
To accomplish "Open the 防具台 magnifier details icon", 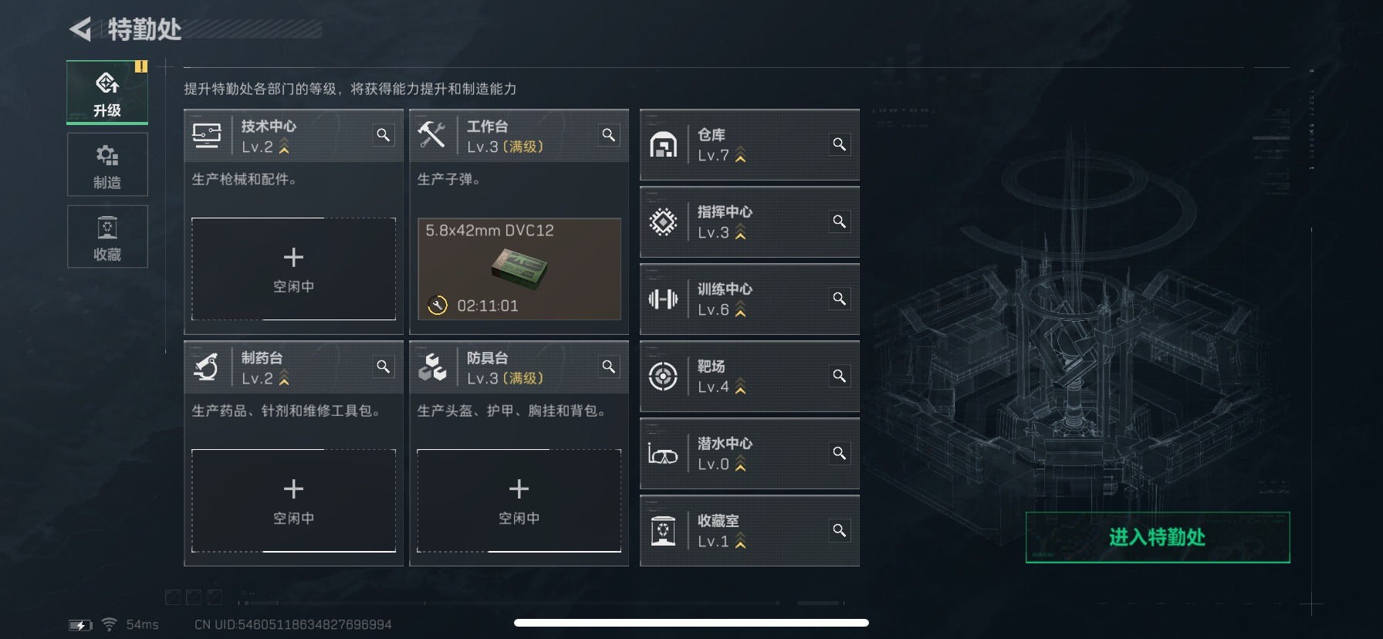I will coord(608,367).
